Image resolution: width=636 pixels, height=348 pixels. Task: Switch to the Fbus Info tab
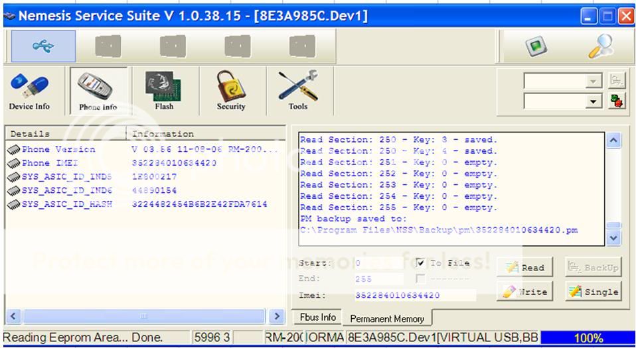tap(317, 318)
